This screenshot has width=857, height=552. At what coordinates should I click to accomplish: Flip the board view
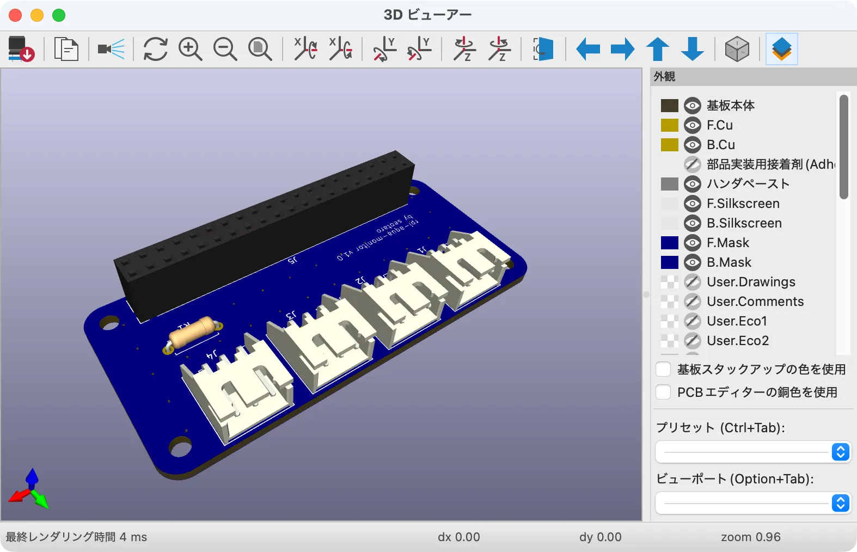click(543, 49)
